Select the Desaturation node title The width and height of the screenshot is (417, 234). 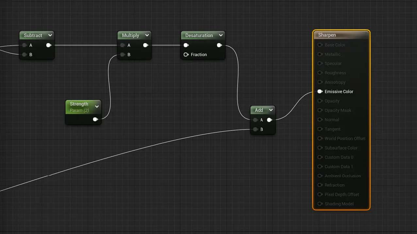point(199,35)
